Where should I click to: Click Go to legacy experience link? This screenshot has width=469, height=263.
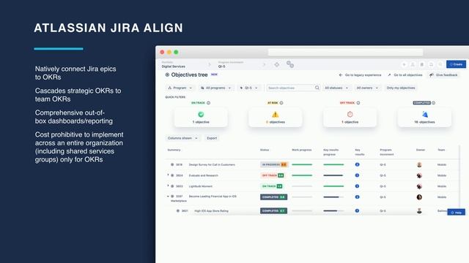coord(360,75)
